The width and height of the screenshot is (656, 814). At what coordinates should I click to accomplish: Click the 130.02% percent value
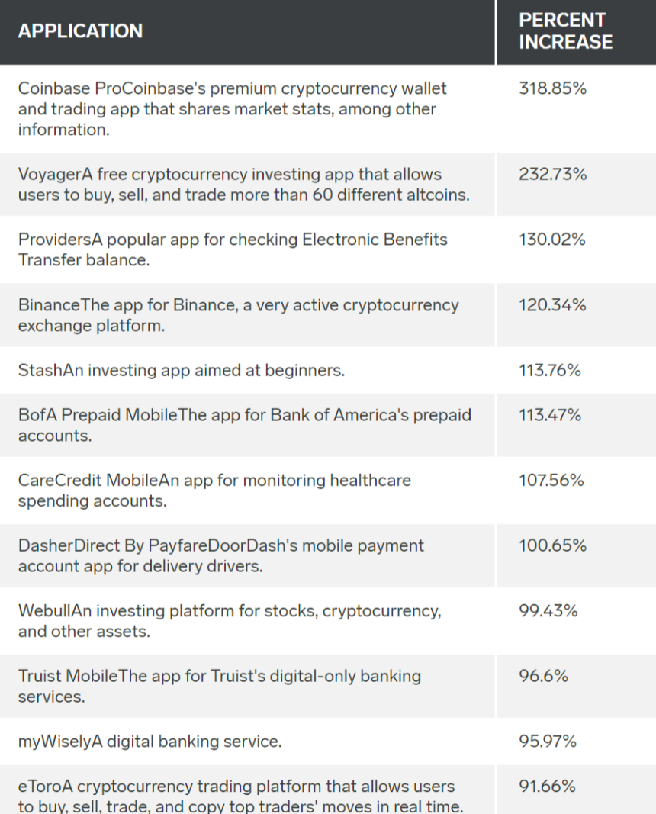pyautogui.click(x=551, y=240)
